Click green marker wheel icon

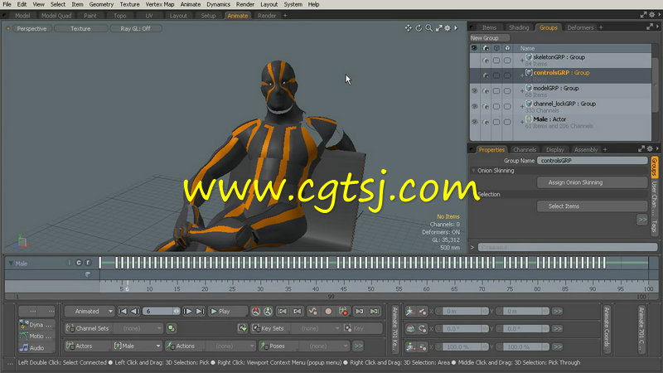point(268,312)
